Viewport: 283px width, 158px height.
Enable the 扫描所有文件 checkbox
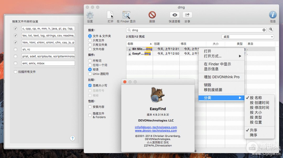(x=15, y=72)
